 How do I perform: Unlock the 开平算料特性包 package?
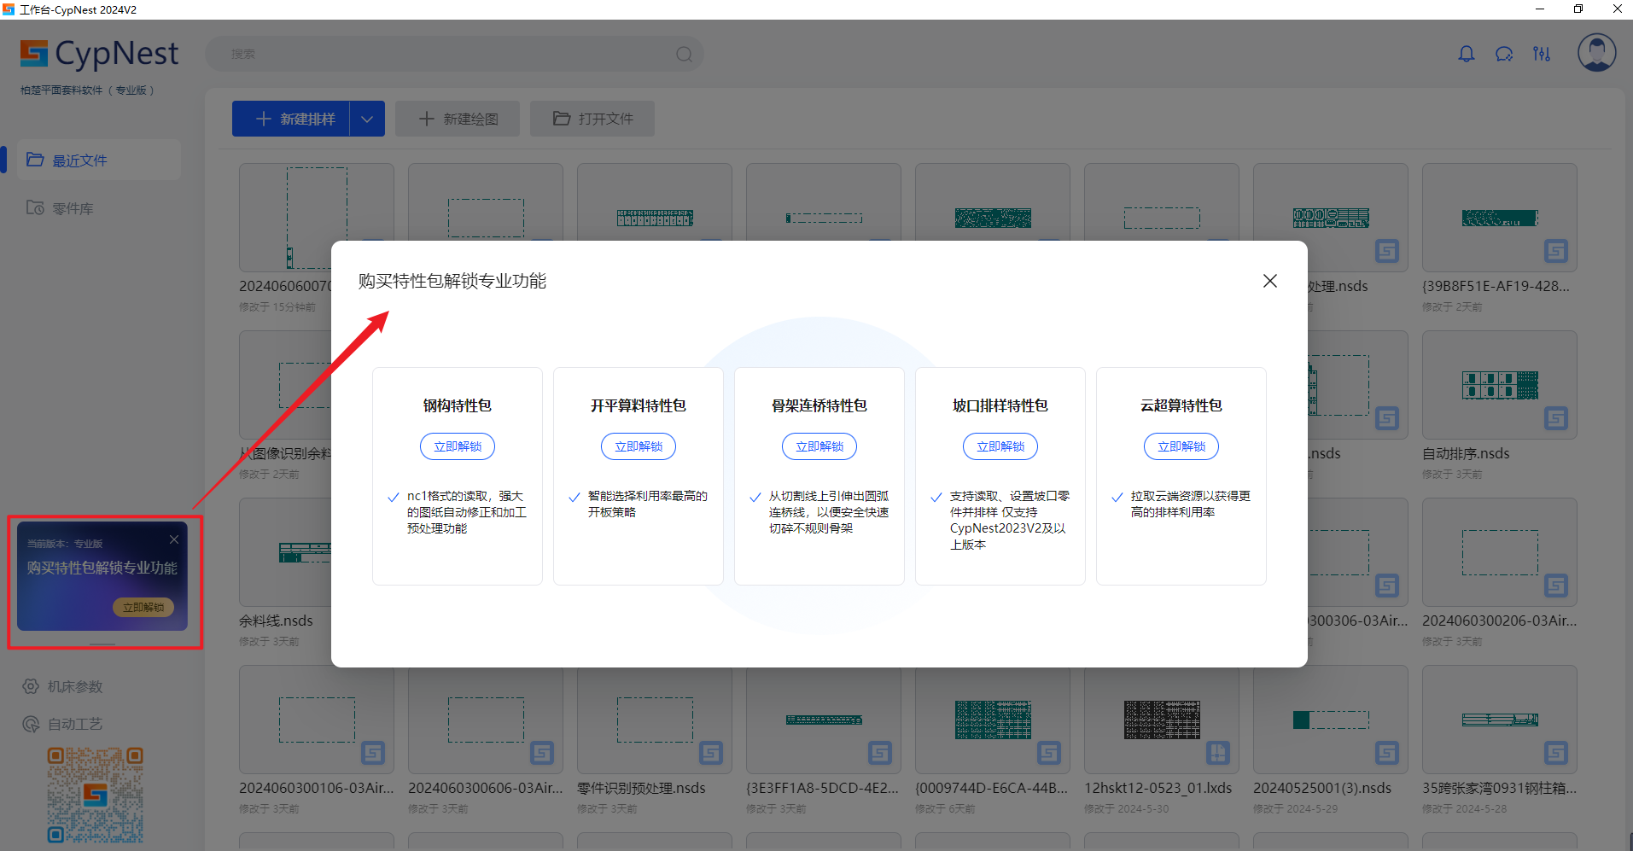639,446
